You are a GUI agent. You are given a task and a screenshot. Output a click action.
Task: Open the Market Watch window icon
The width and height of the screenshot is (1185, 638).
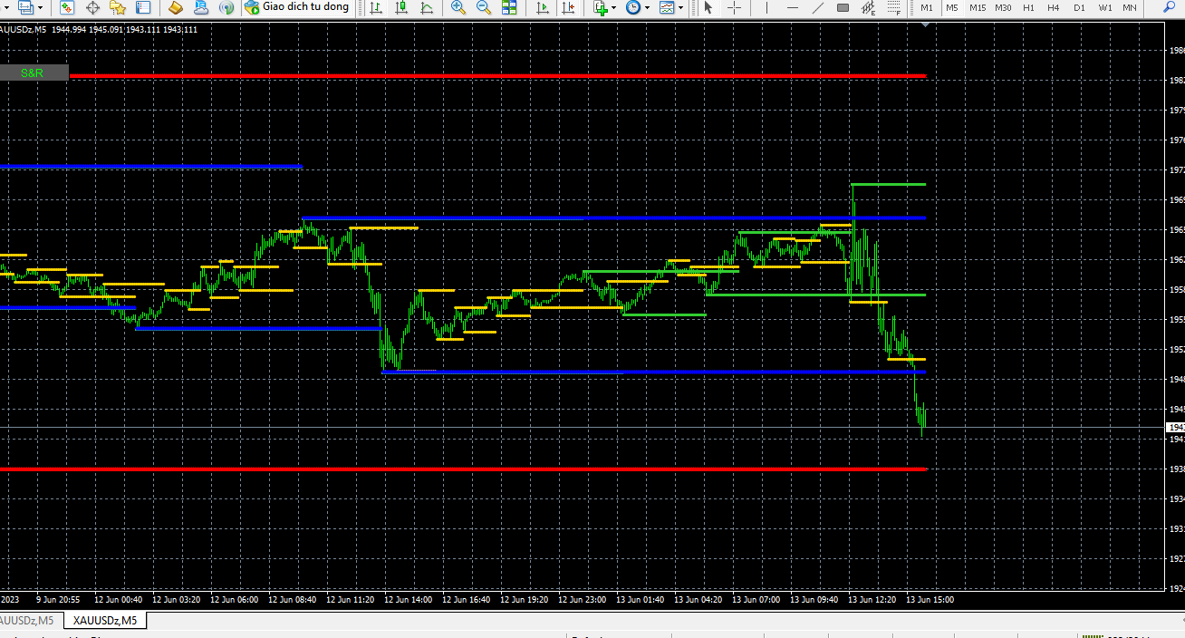click(x=67, y=7)
